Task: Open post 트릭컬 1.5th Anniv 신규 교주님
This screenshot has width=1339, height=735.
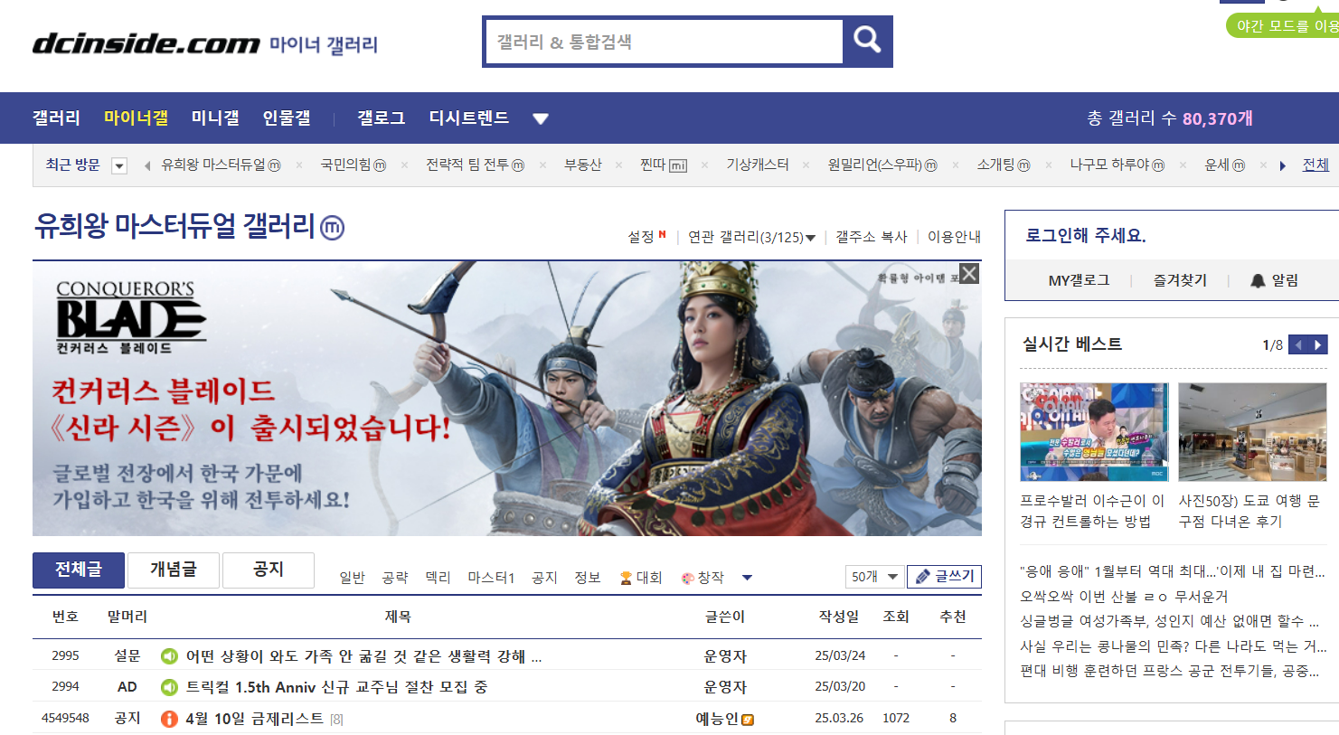Action: point(336,687)
